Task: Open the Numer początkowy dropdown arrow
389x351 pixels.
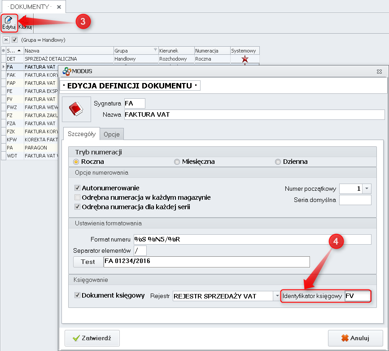Action: pyautogui.click(x=367, y=189)
